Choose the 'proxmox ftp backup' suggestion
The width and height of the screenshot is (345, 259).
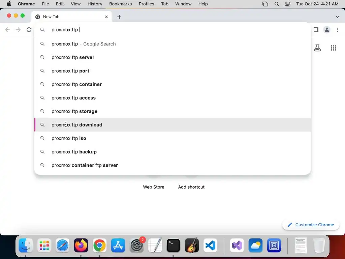(172, 152)
